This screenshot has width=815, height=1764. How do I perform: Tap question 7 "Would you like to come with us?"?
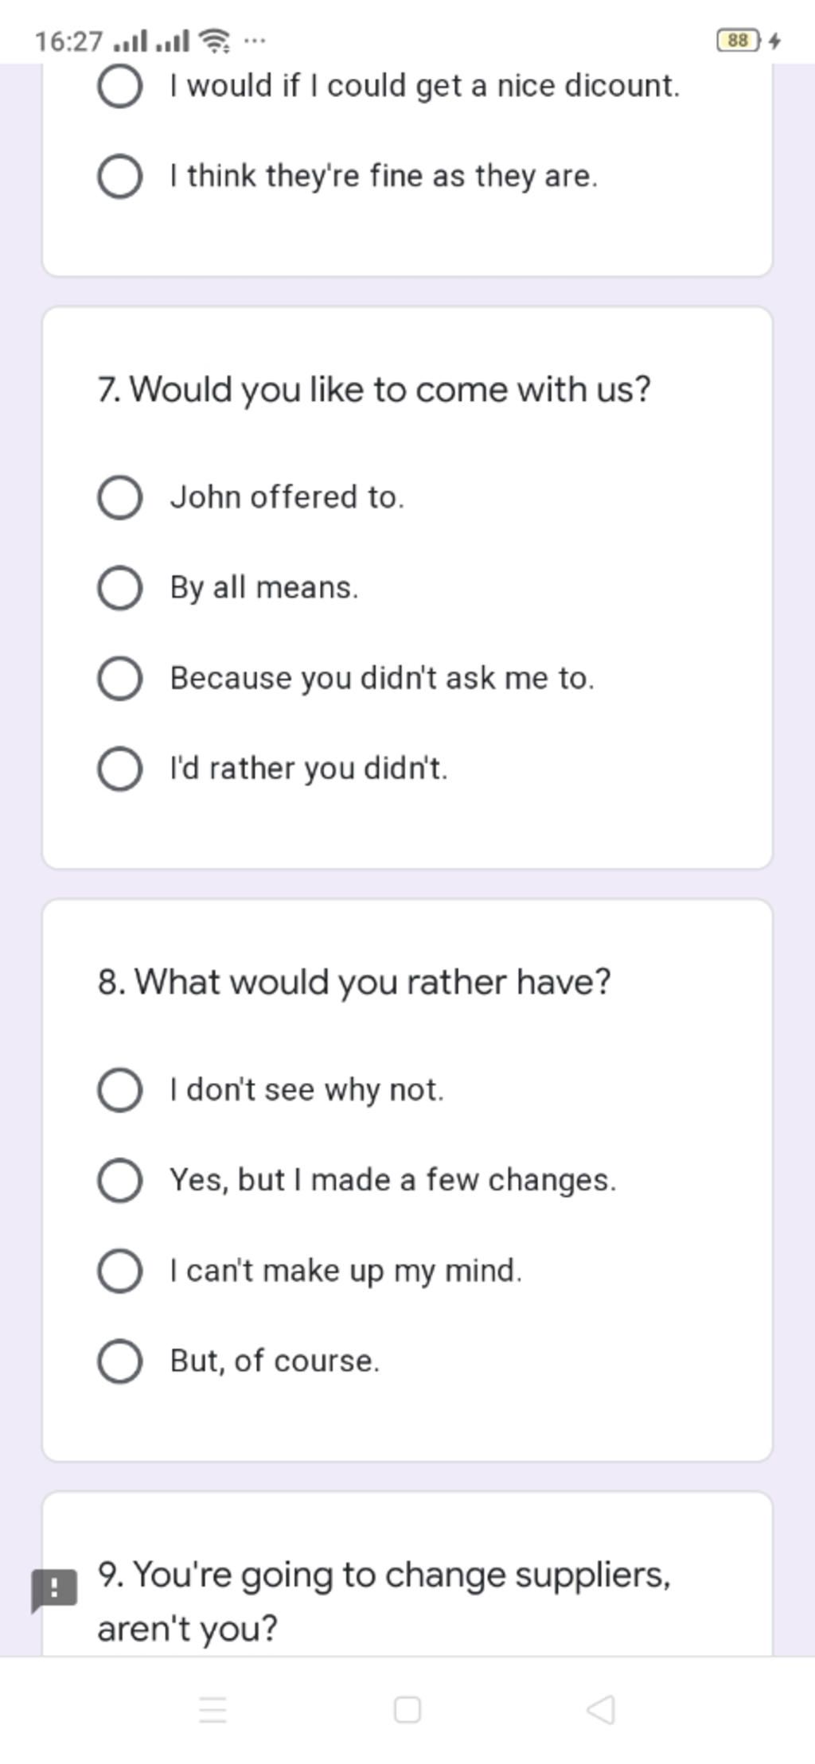click(374, 390)
